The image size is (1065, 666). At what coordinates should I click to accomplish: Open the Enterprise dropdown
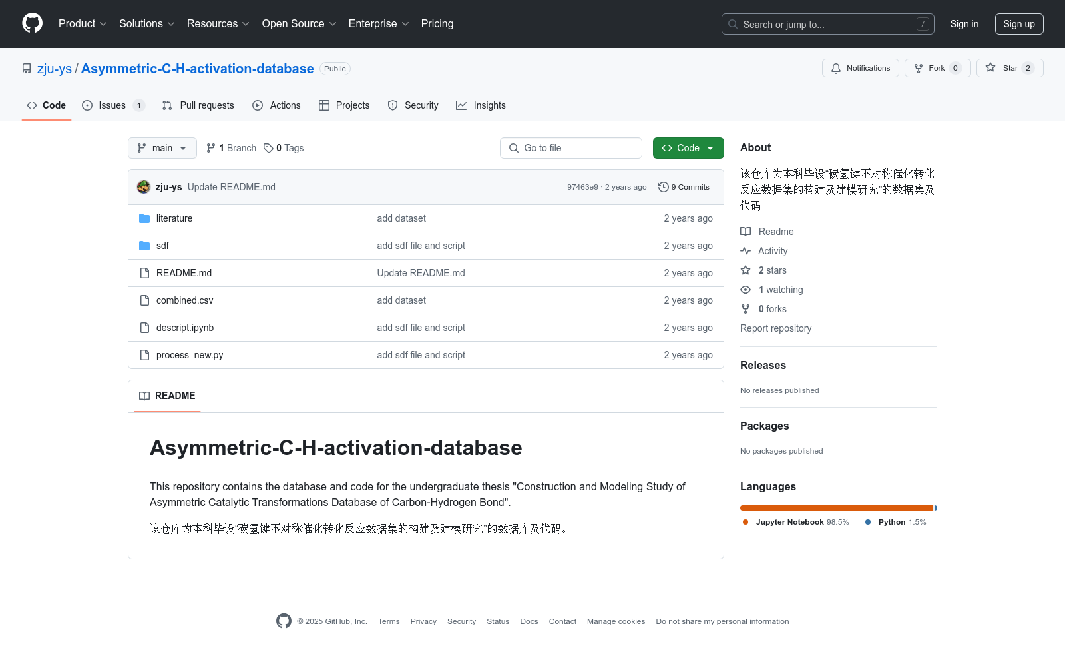coord(379,24)
